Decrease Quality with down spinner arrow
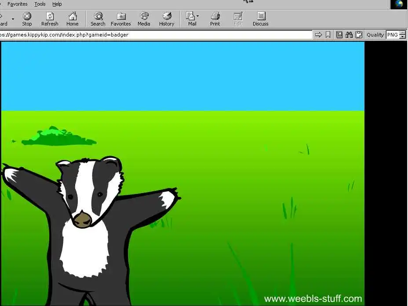The height and width of the screenshot is (306, 408). click(403, 36)
